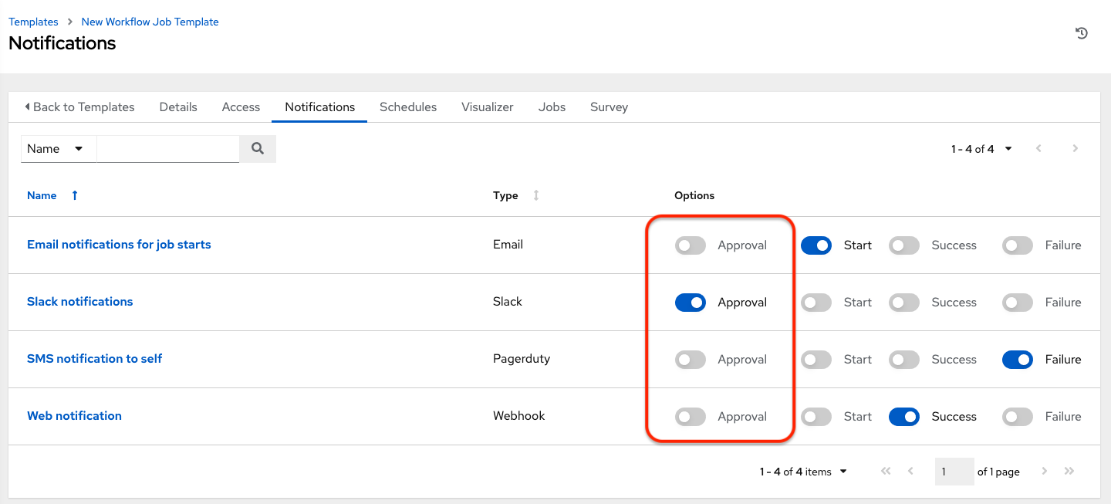The height and width of the screenshot is (504, 1111).
Task: Open the Schedules tab
Action: (x=408, y=107)
